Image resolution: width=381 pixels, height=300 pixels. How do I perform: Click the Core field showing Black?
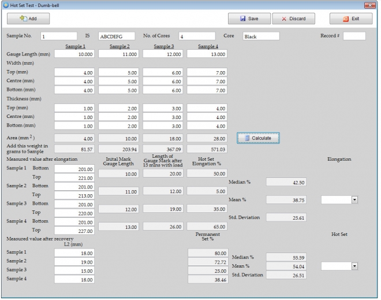pyautogui.click(x=260, y=36)
